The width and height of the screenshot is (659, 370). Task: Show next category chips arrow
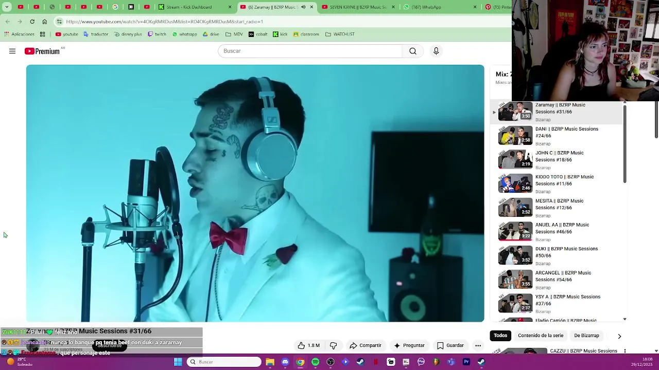[x=619, y=336]
